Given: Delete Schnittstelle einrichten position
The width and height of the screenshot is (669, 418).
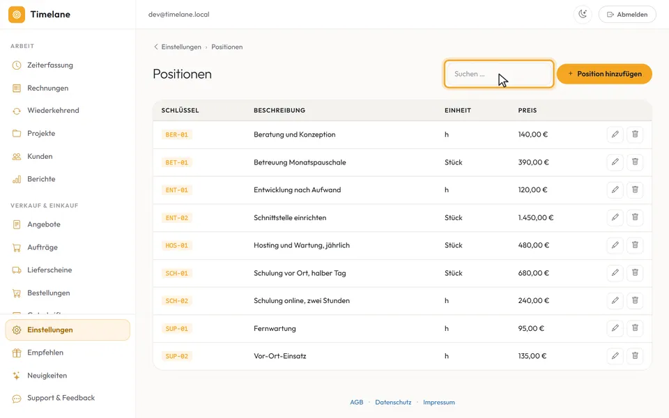Looking at the screenshot, I should click(x=635, y=217).
